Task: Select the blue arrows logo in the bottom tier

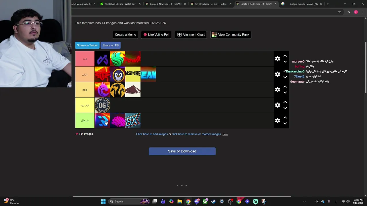Action: click(102, 120)
